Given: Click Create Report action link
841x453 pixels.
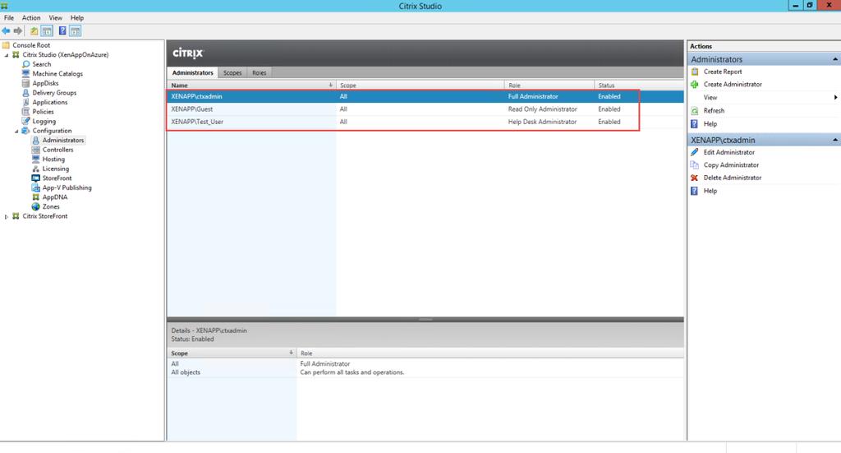Looking at the screenshot, I should [x=723, y=72].
